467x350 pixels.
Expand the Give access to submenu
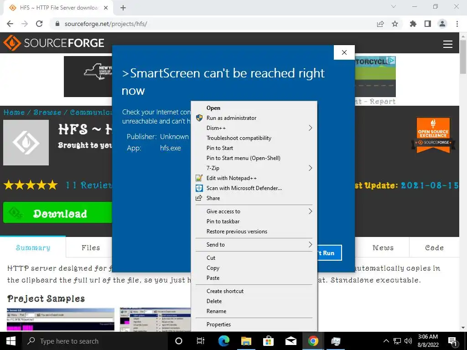254,211
